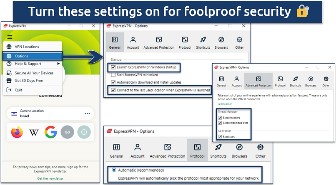336x185 pixels.
Task: Toggle Block malicious sites checkbox
Action: tap(220, 123)
